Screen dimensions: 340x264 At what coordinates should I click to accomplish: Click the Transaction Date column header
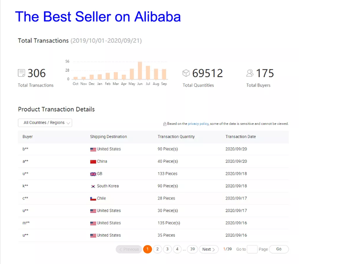240,137
